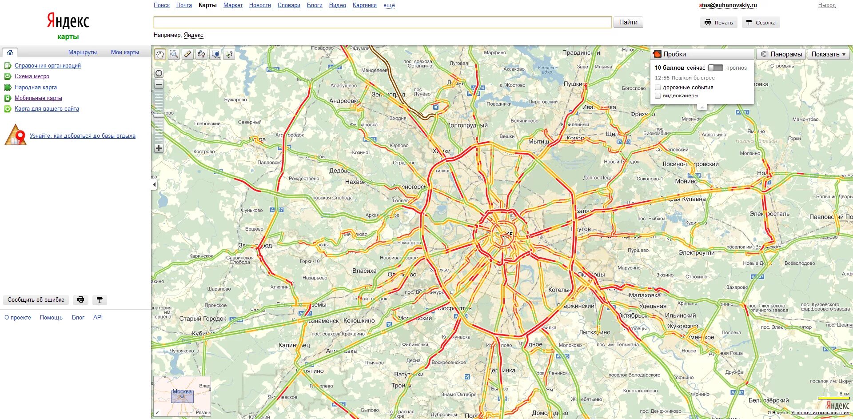
Task: Open Почта in top navigation
Action: coord(184,5)
